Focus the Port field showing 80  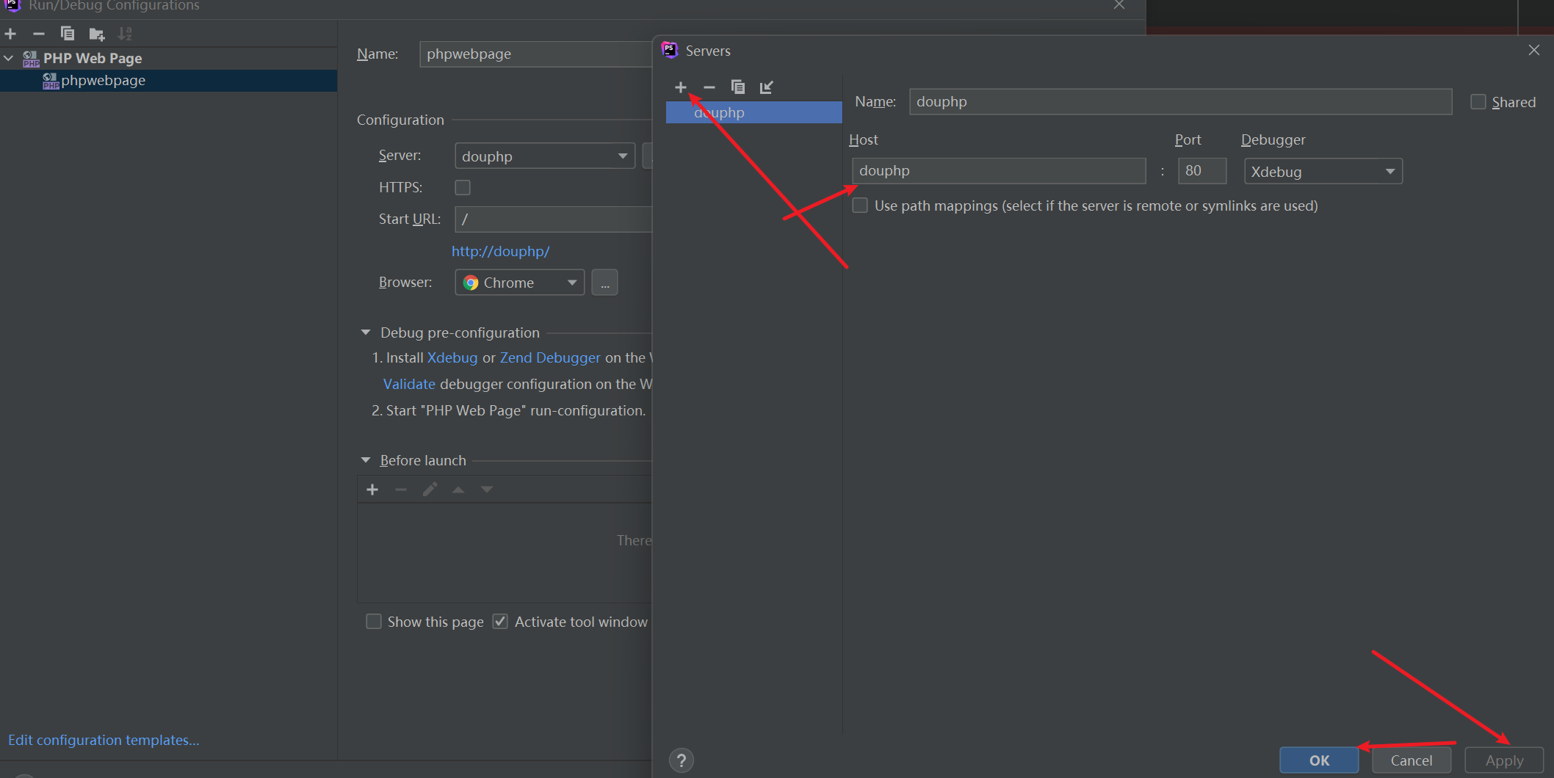1202,171
